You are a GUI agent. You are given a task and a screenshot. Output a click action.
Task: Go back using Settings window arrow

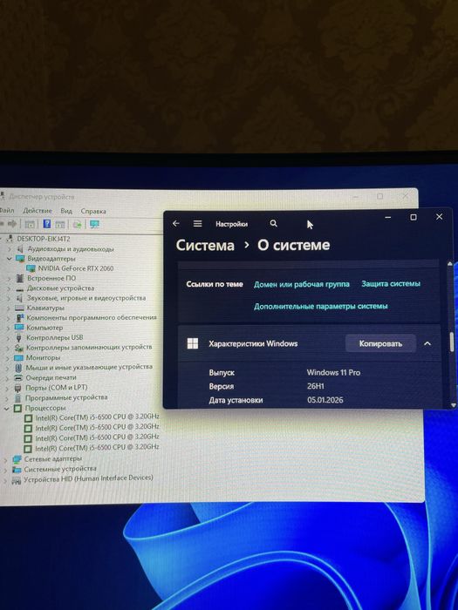[176, 223]
